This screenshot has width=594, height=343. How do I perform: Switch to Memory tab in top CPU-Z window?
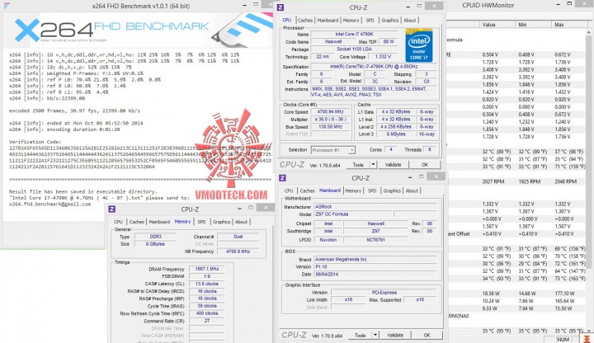351,21
